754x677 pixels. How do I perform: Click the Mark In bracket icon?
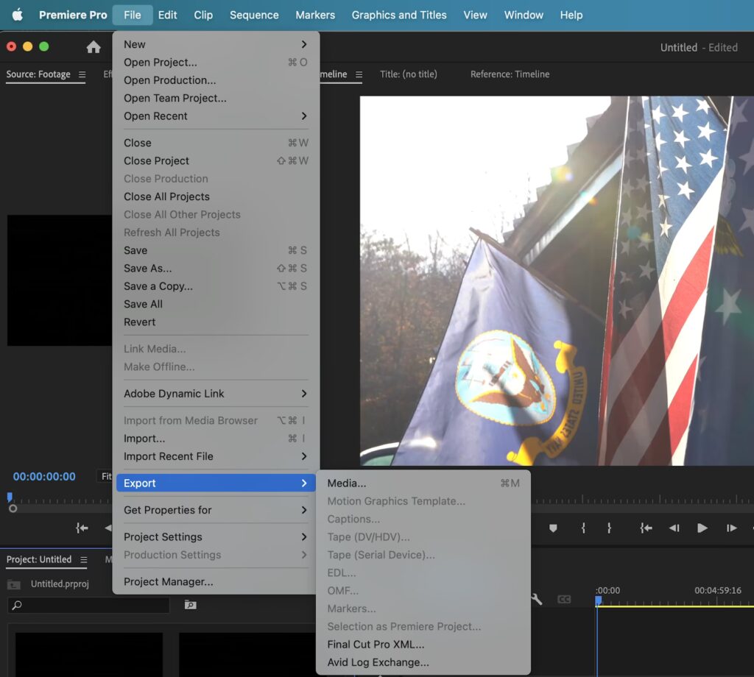[583, 528]
